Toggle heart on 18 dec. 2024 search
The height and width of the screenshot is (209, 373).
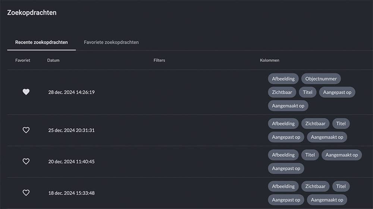click(x=26, y=193)
